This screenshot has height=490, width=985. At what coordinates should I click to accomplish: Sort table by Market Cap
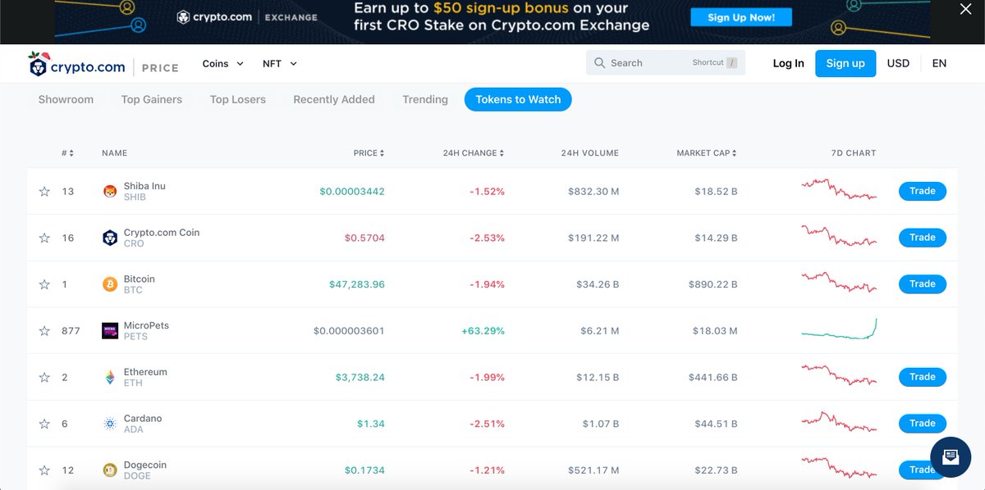pyautogui.click(x=706, y=153)
